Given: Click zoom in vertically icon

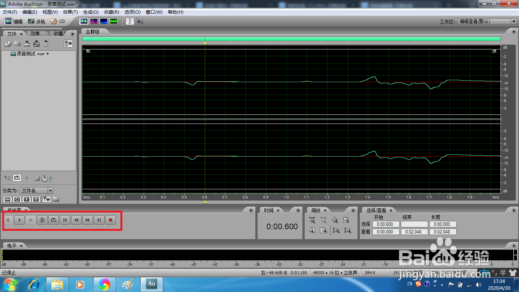Looking at the screenshot, I should coord(336,230).
